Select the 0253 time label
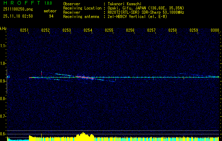The width and height of the screenshot is (222, 141). tap(67, 30)
